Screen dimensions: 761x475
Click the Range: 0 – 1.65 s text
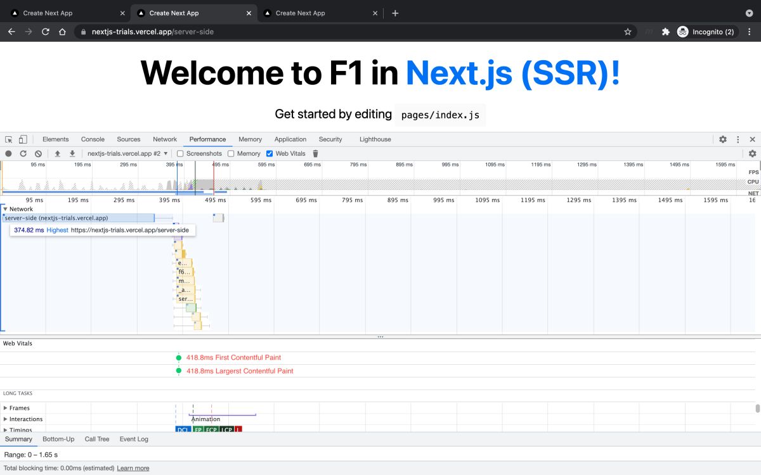coord(31,455)
